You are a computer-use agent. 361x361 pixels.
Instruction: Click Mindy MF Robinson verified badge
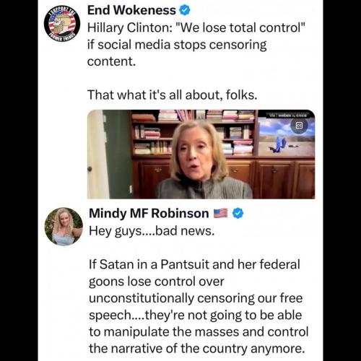(x=238, y=214)
